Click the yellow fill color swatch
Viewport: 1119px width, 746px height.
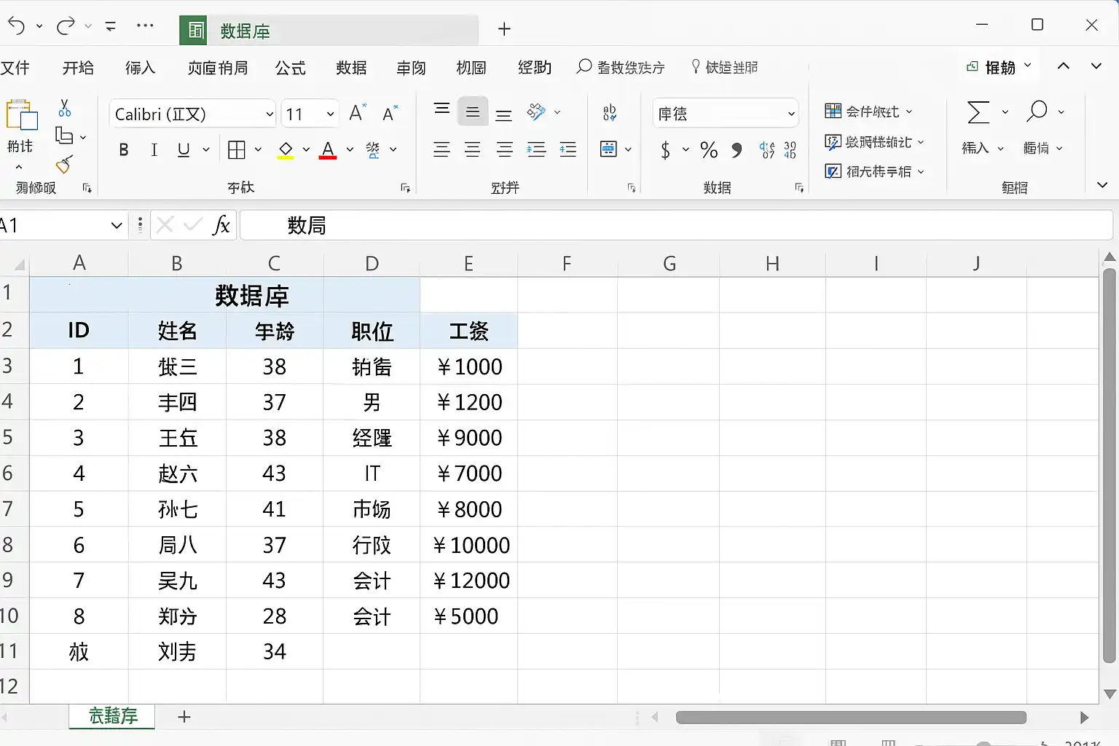pos(286,151)
